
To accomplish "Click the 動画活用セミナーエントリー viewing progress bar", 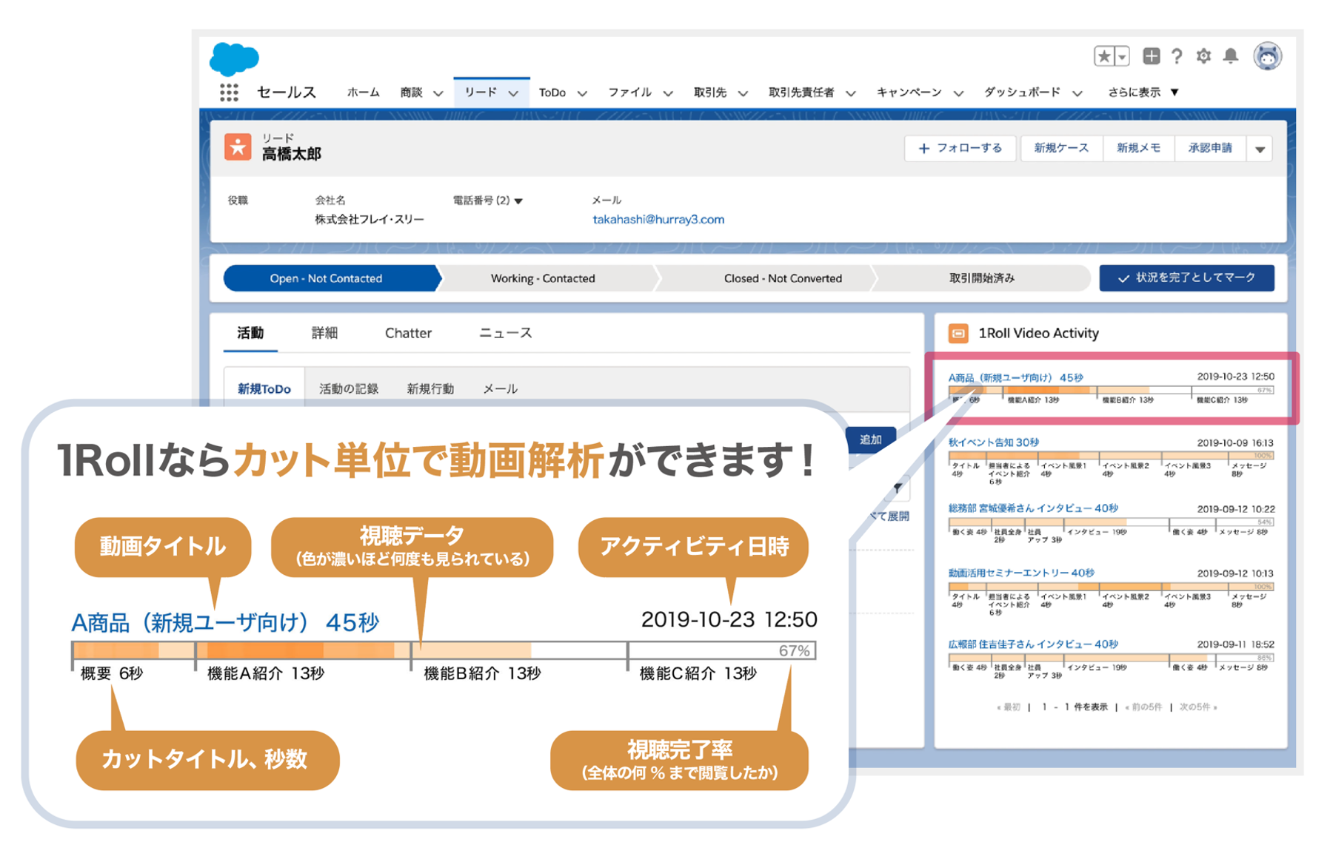I will pyautogui.click(x=1111, y=587).
